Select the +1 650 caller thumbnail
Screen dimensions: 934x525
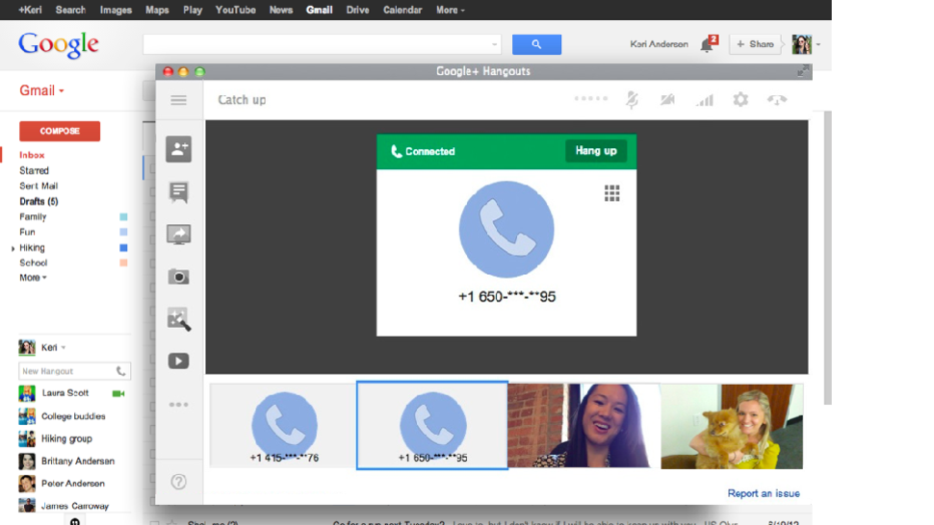tap(432, 426)
